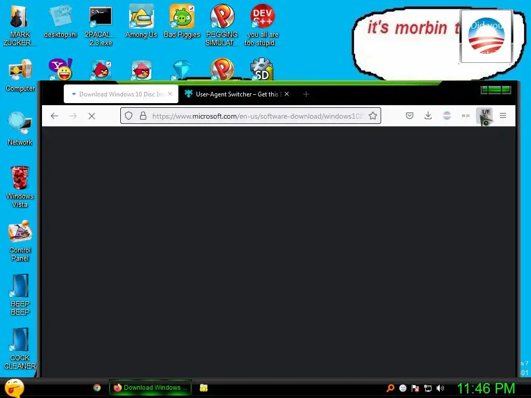531x398 pixels.
Task: Switch to Download Windows 10 Disc Image tab
Action: point(121,94)
